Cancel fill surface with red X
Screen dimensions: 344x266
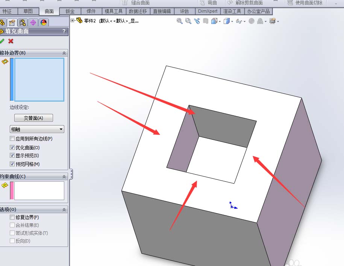click(11, 41)
